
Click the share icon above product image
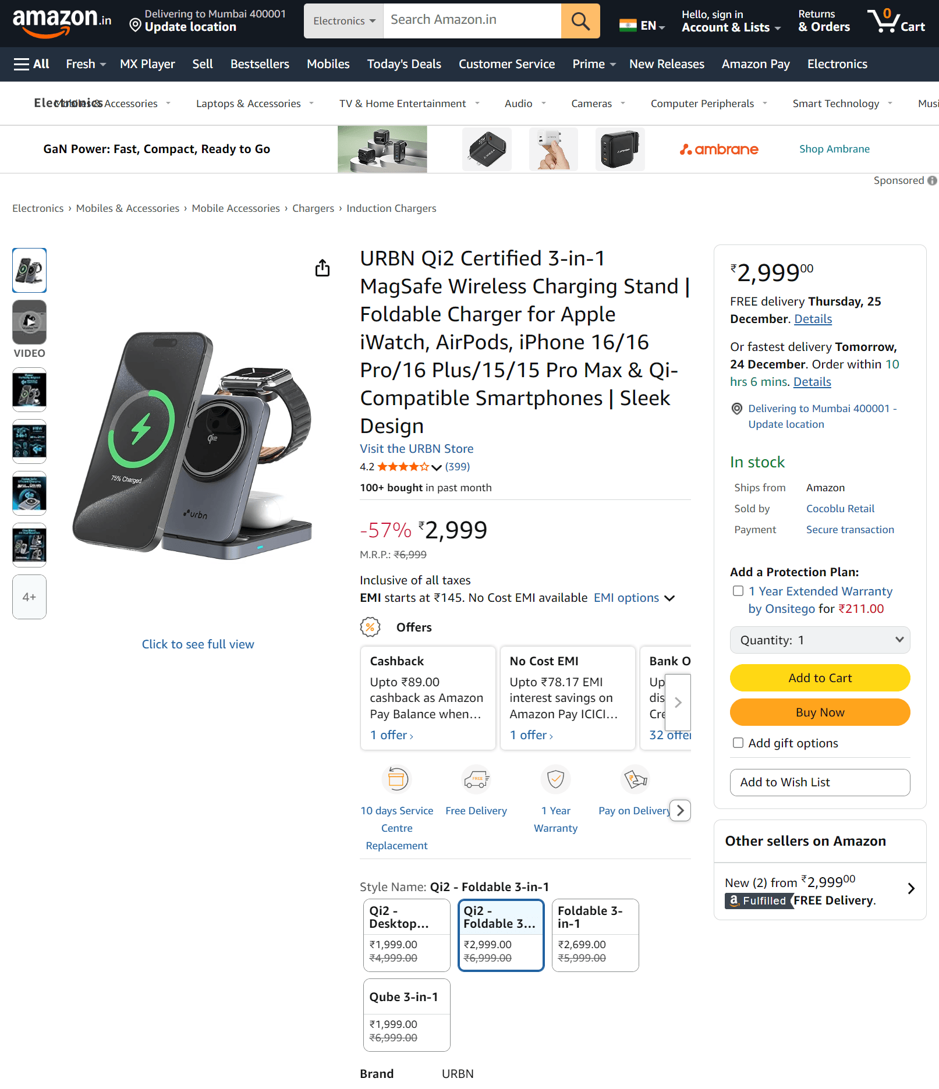pos(323,268)
